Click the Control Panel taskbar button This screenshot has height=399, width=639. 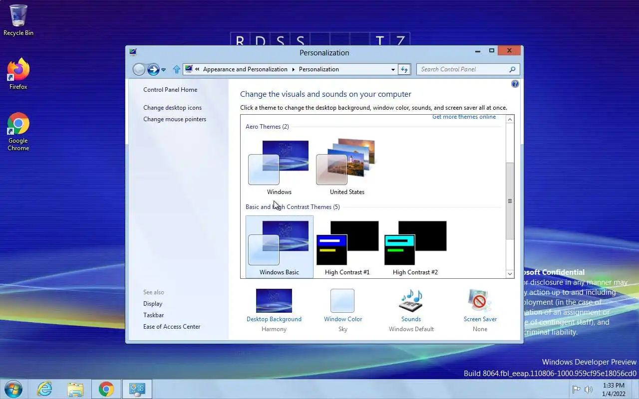pos(137,389)
